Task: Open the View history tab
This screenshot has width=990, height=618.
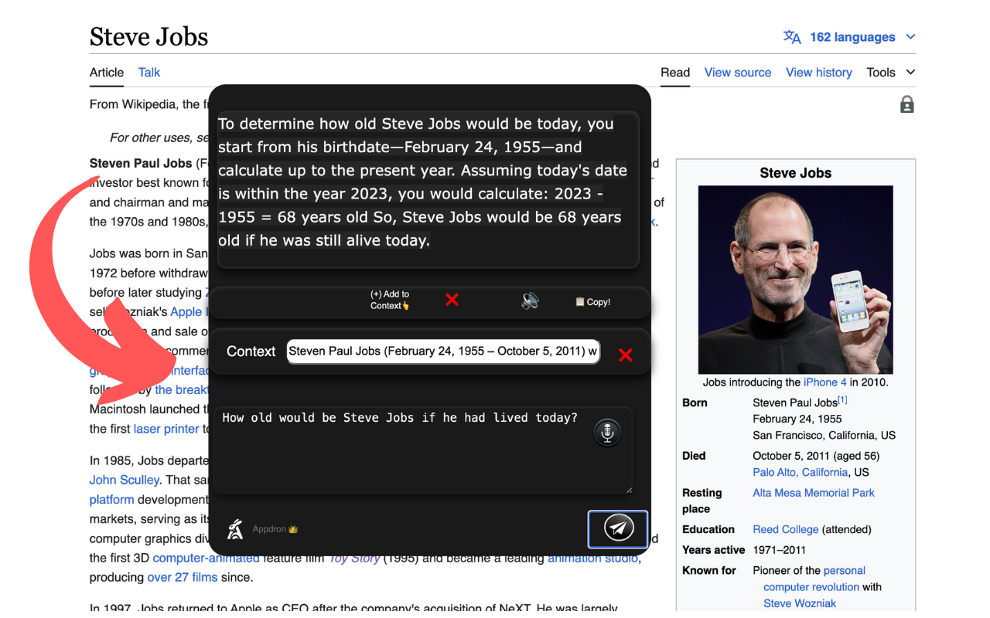Action: 819,72
